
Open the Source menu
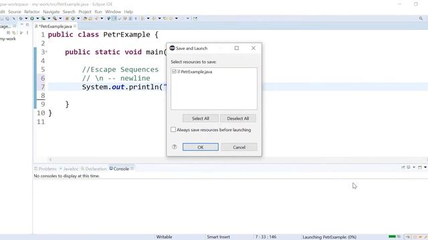coord(15,12)
